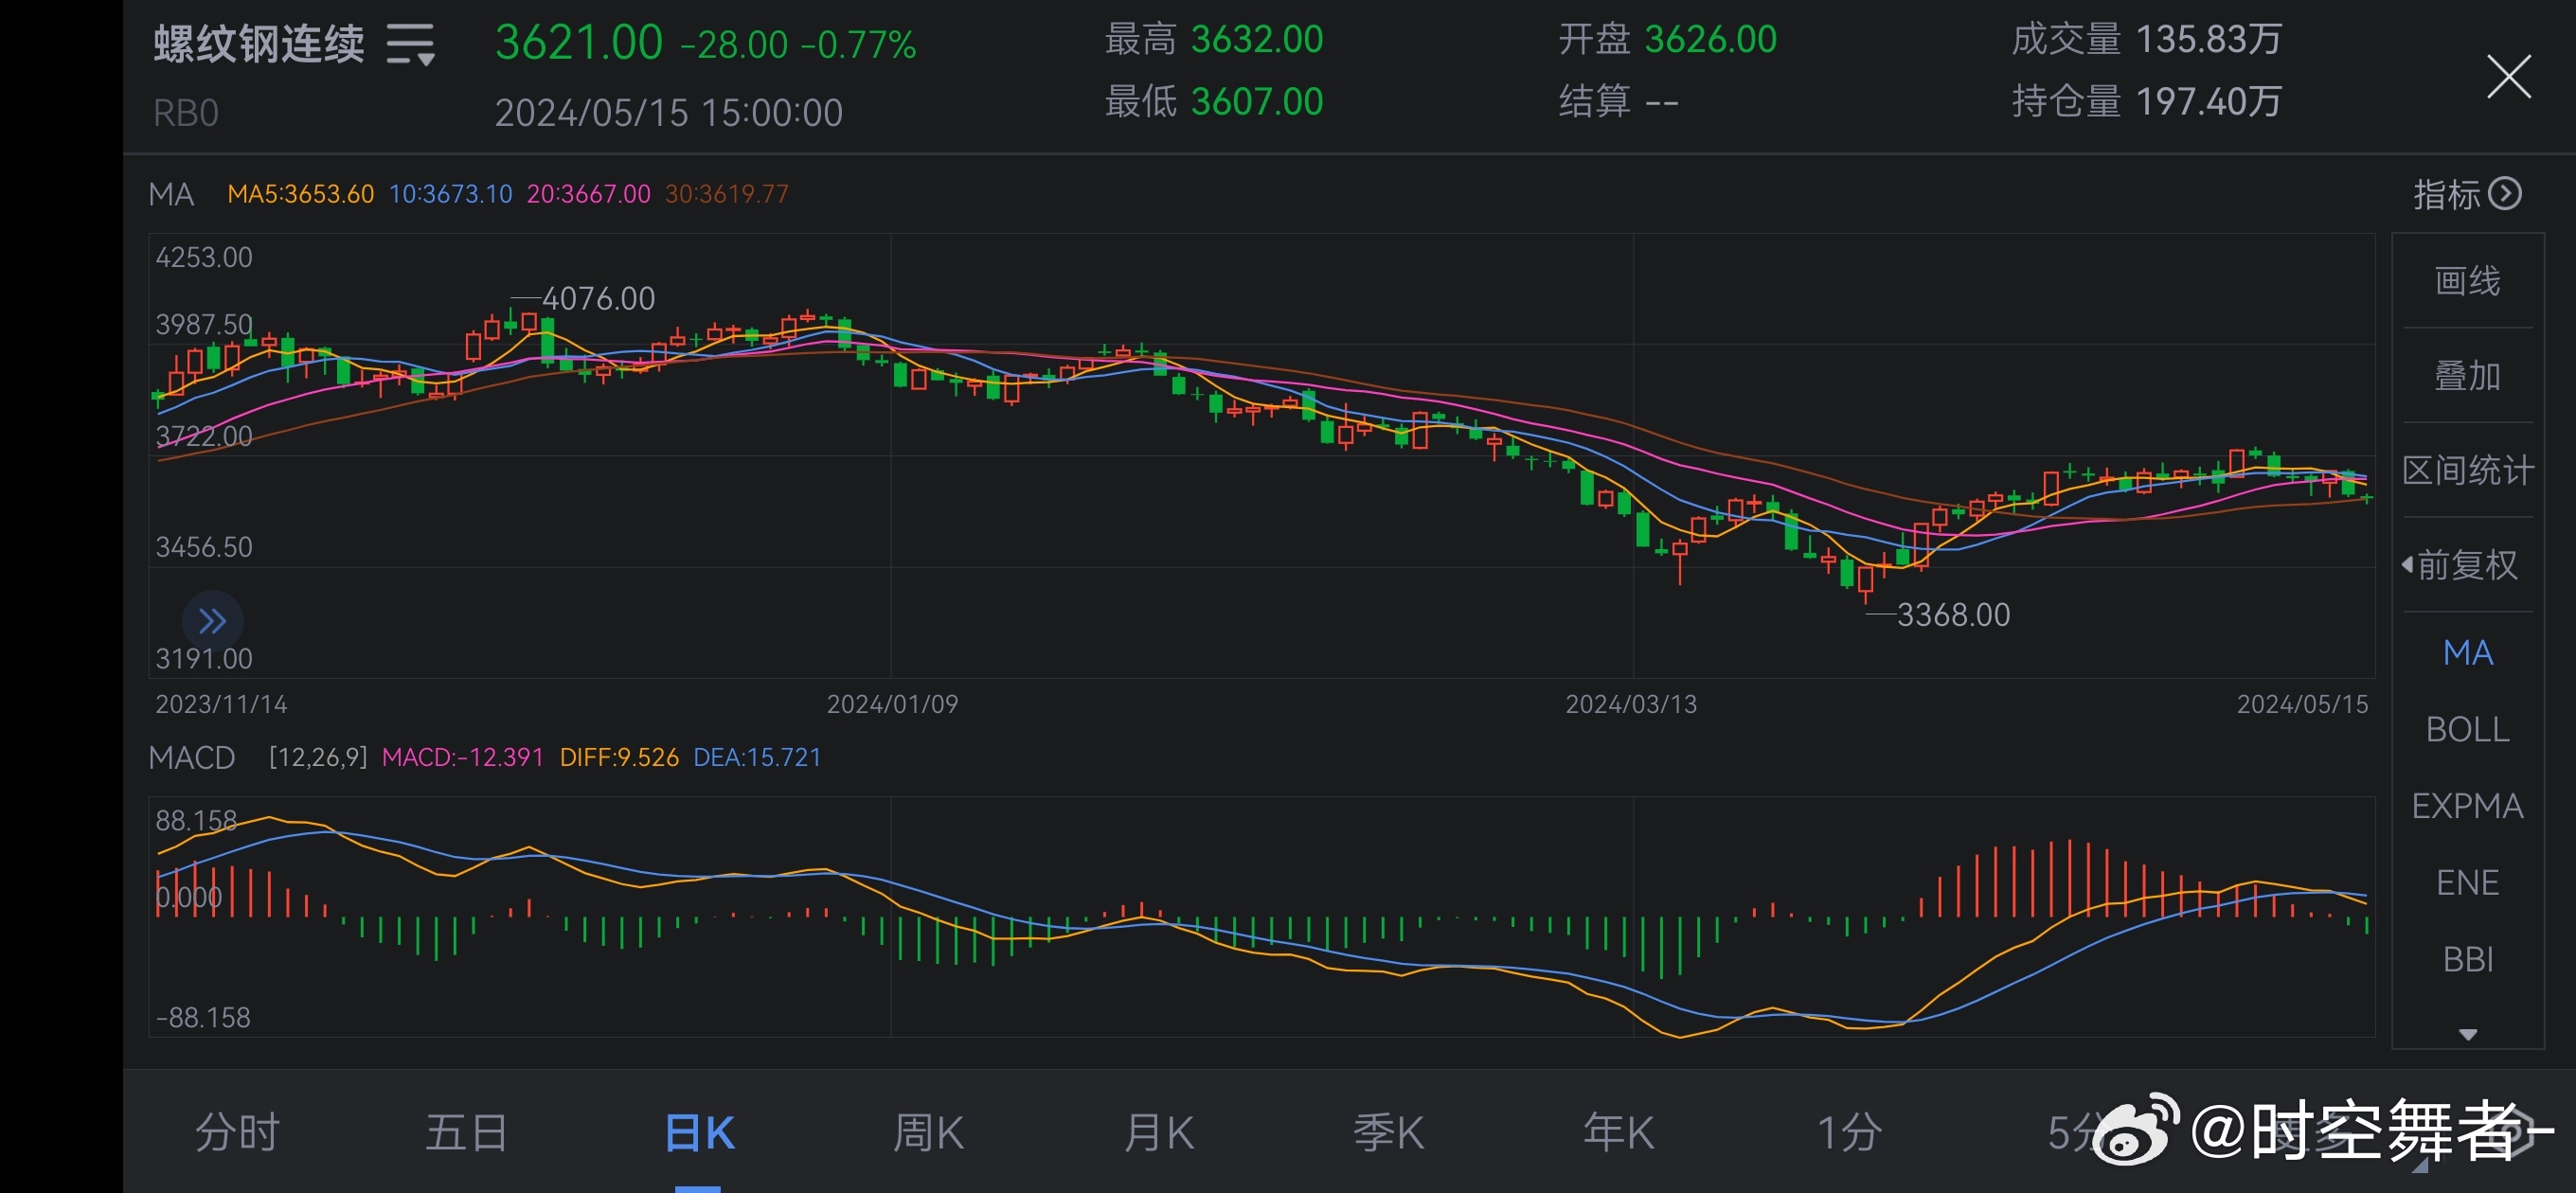Click the 3368.00 low price marker

(1953, 614)
